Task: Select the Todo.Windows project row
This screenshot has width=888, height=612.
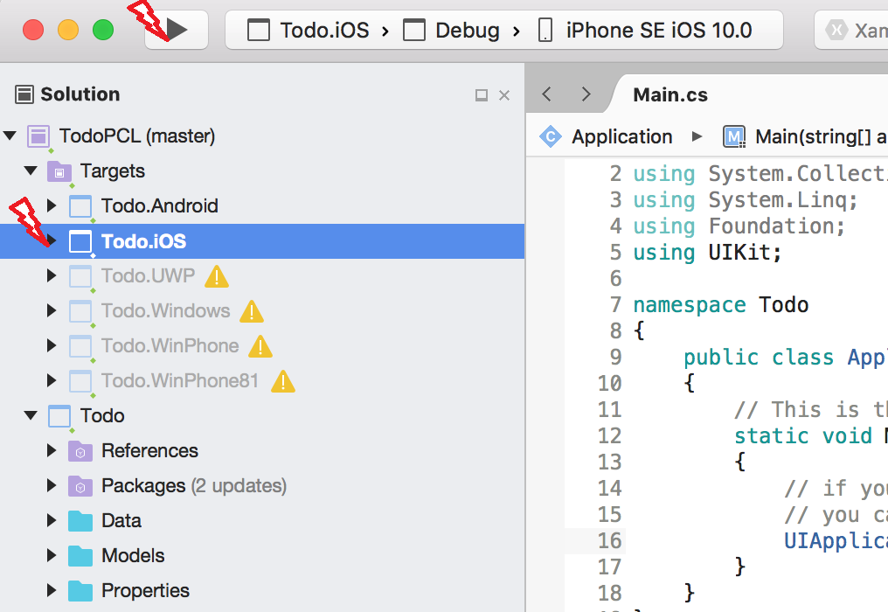Action: [262, 310]
